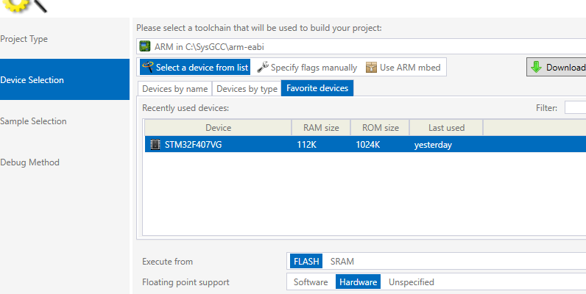Set floating point support to Unspecified
The width and height of the screenshot is (586, 294).
[x=411, y=282]
